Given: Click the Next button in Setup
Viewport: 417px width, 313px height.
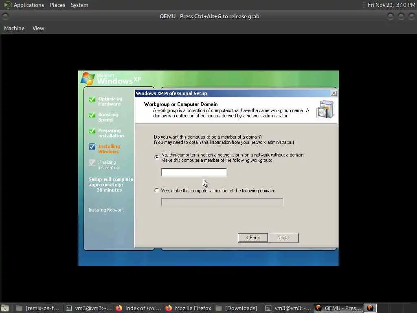Looking at the screenshot, I should pos(283,238).
